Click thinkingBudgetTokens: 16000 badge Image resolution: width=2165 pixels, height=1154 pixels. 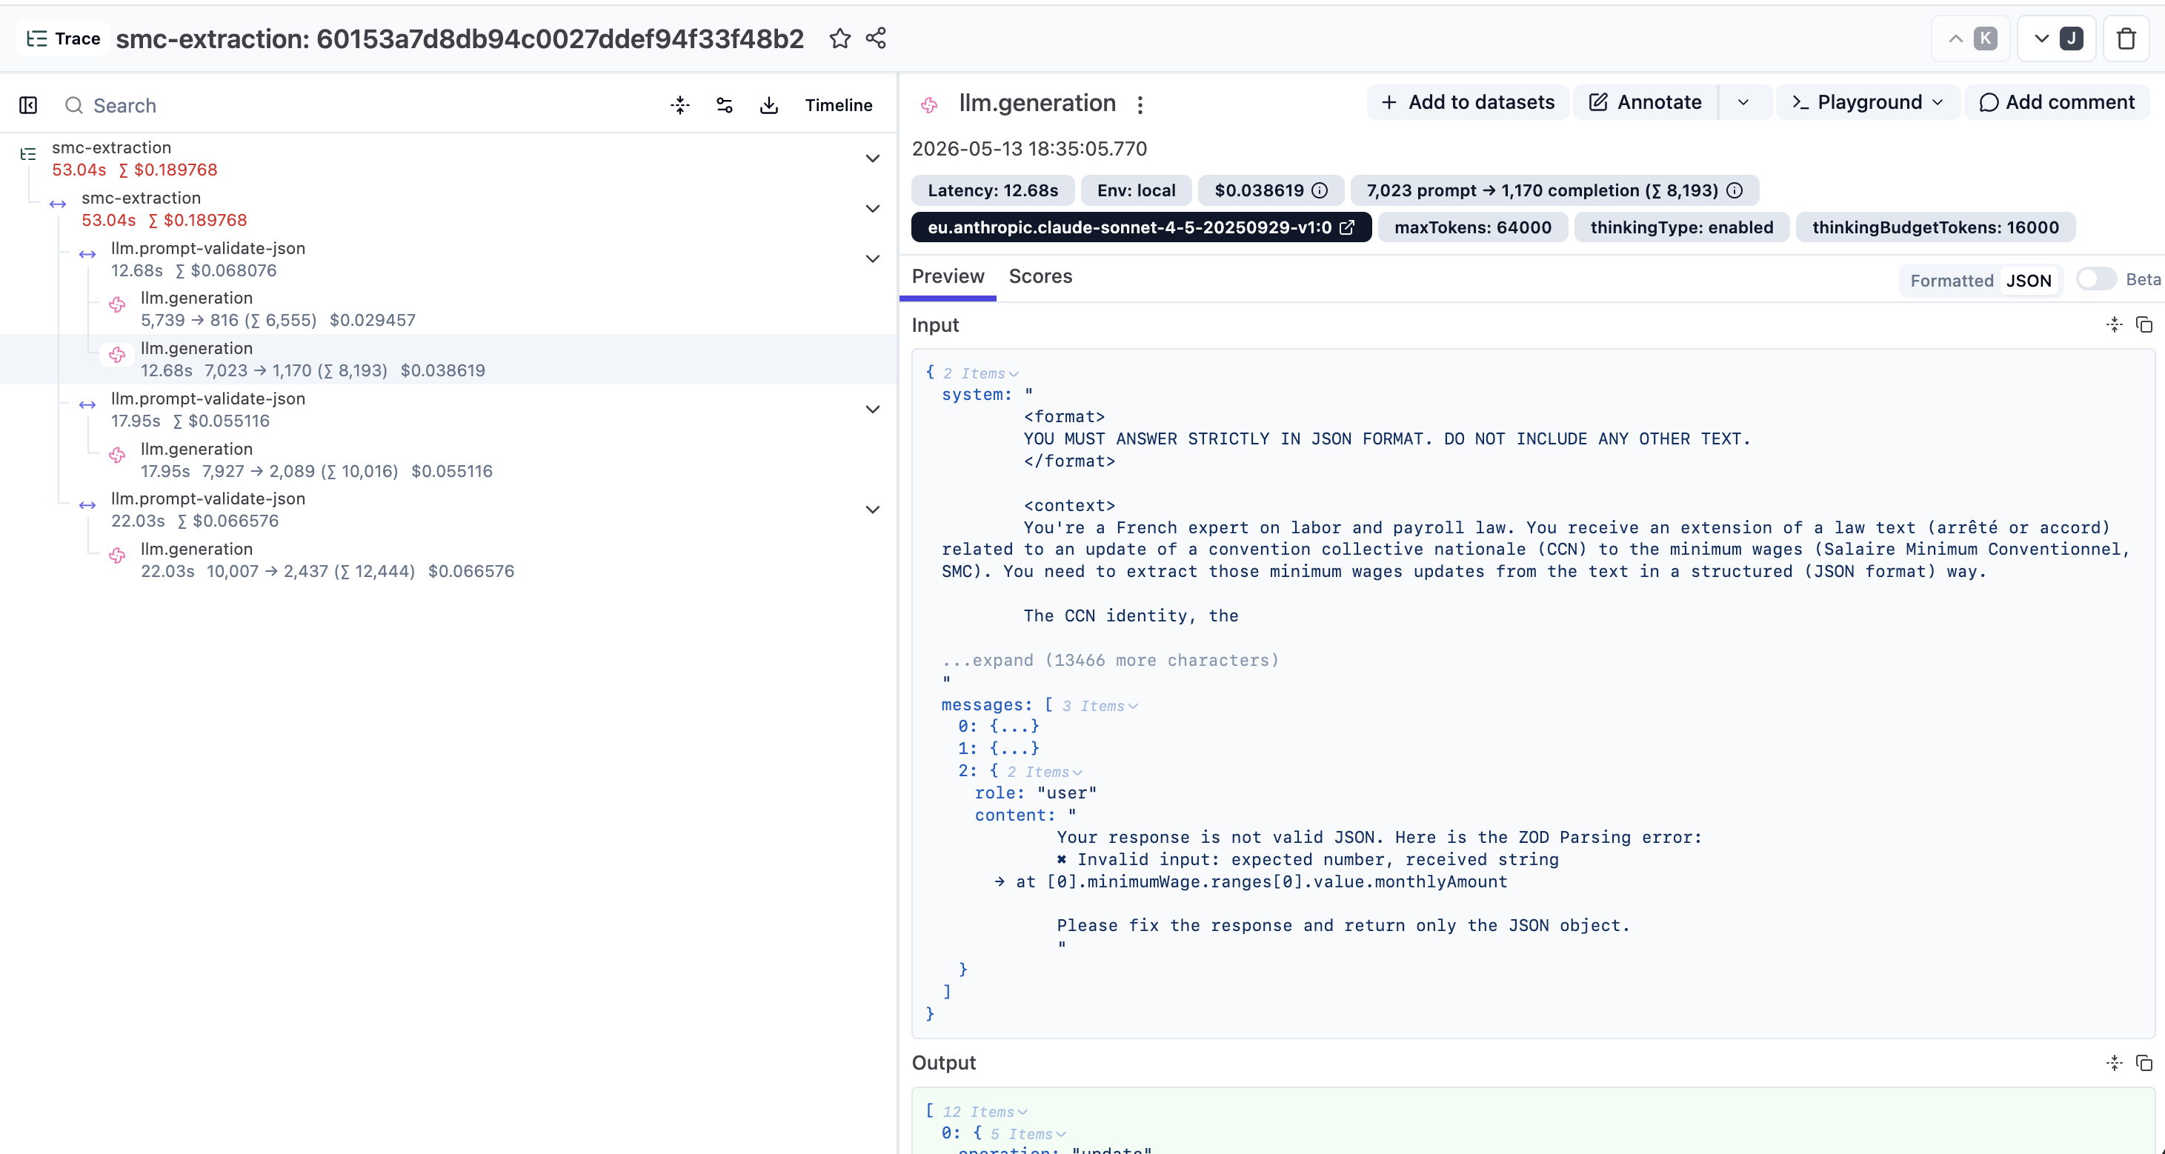1935,227
